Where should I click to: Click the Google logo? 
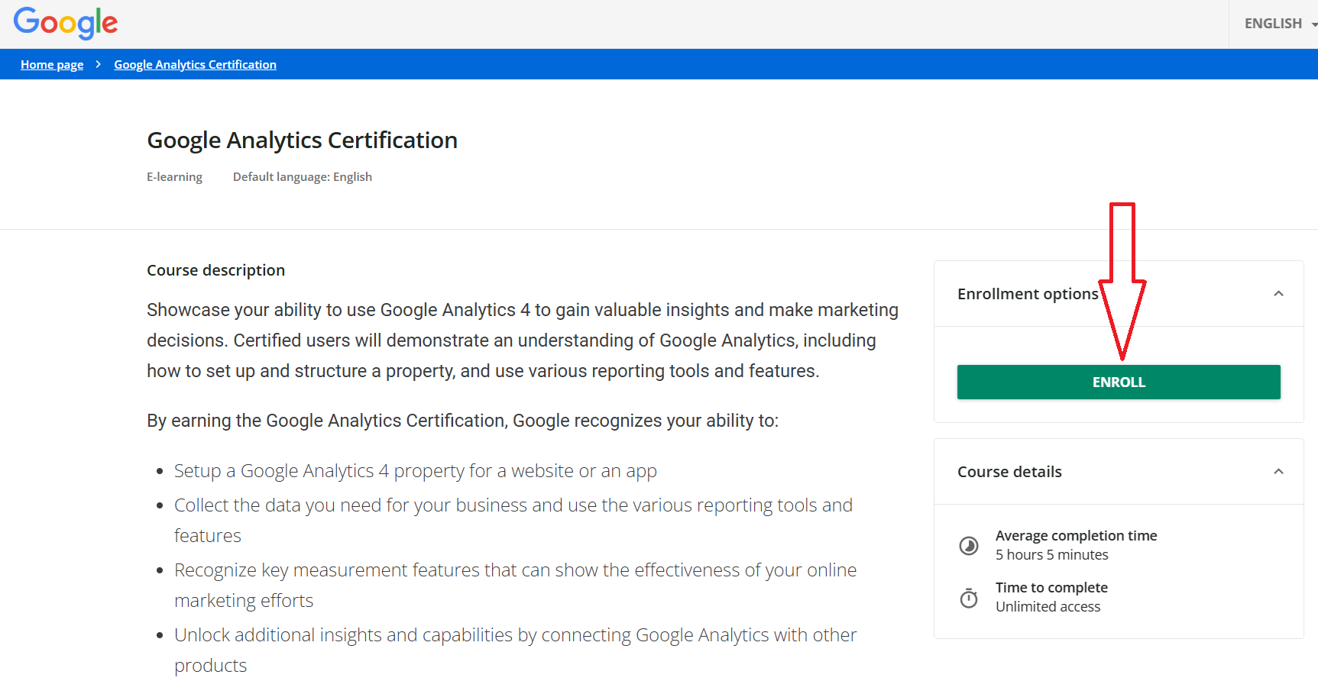pyautogui.click(x=66, y=23)
